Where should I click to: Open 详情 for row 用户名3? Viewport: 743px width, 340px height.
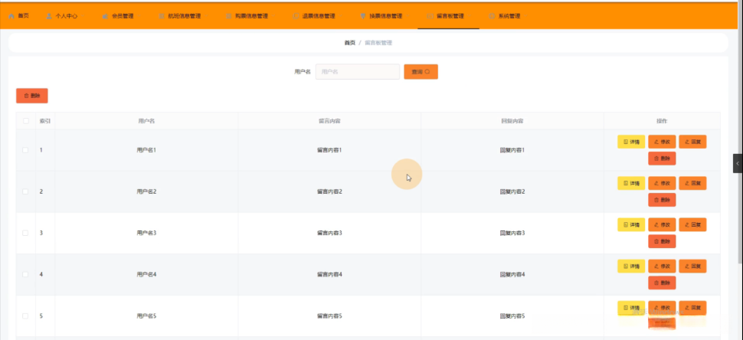pyautogui.click(x=631, y=224)
